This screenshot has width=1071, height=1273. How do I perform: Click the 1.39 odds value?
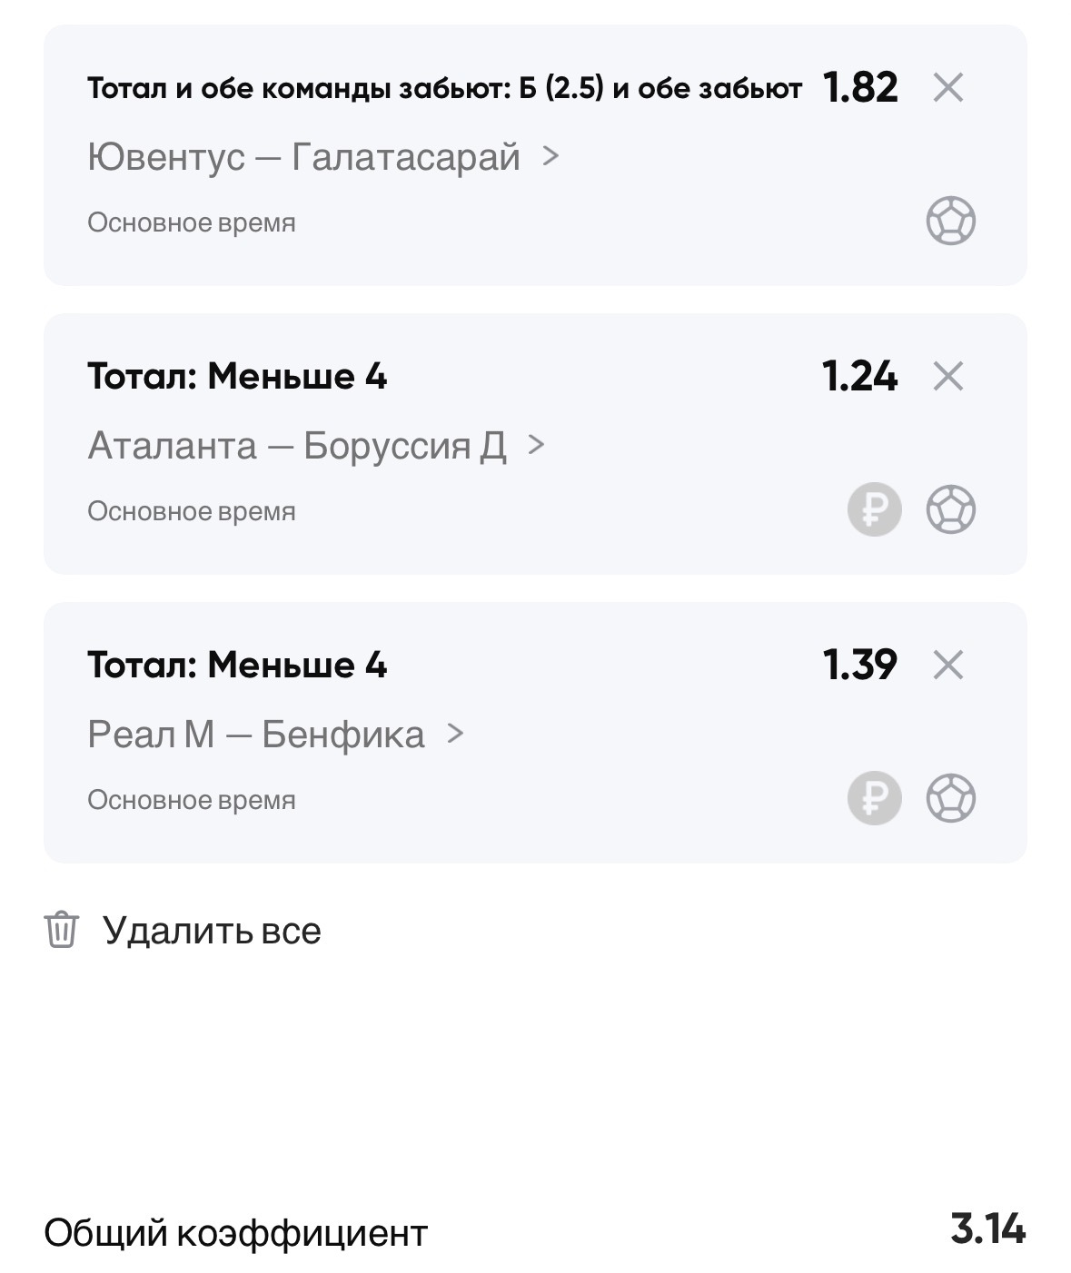pyautogui.click(x=859, y=666)
